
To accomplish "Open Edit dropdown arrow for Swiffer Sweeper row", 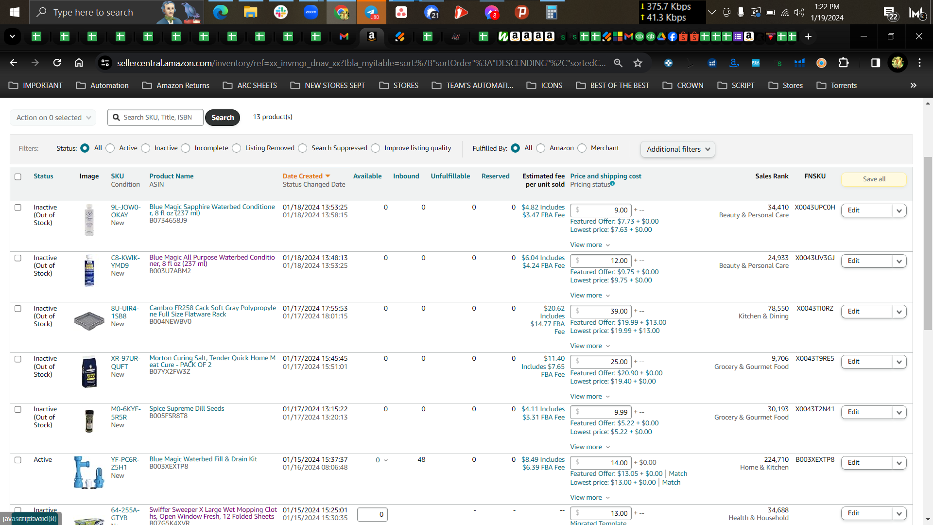I will [x=899, y=513].
